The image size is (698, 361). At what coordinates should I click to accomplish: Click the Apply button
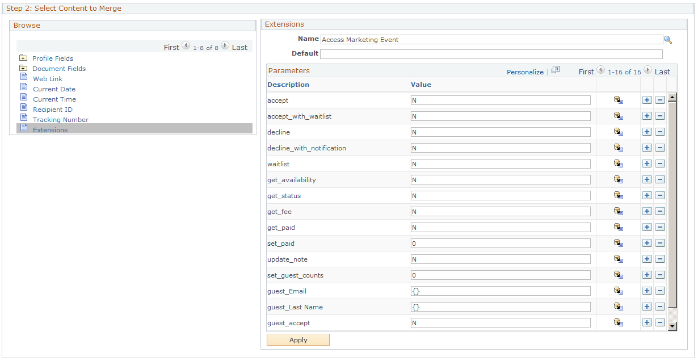click(298, 339)
